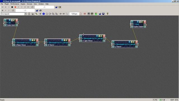Open the PlugIn menu
Viewport: 179px width, 101px height.
click(7, 4)
